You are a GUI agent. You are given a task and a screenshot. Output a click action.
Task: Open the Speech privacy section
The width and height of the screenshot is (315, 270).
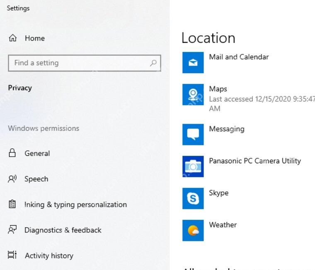(36, 179)
